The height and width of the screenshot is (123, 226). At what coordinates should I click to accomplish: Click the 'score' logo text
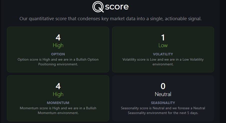pos(117,7)
